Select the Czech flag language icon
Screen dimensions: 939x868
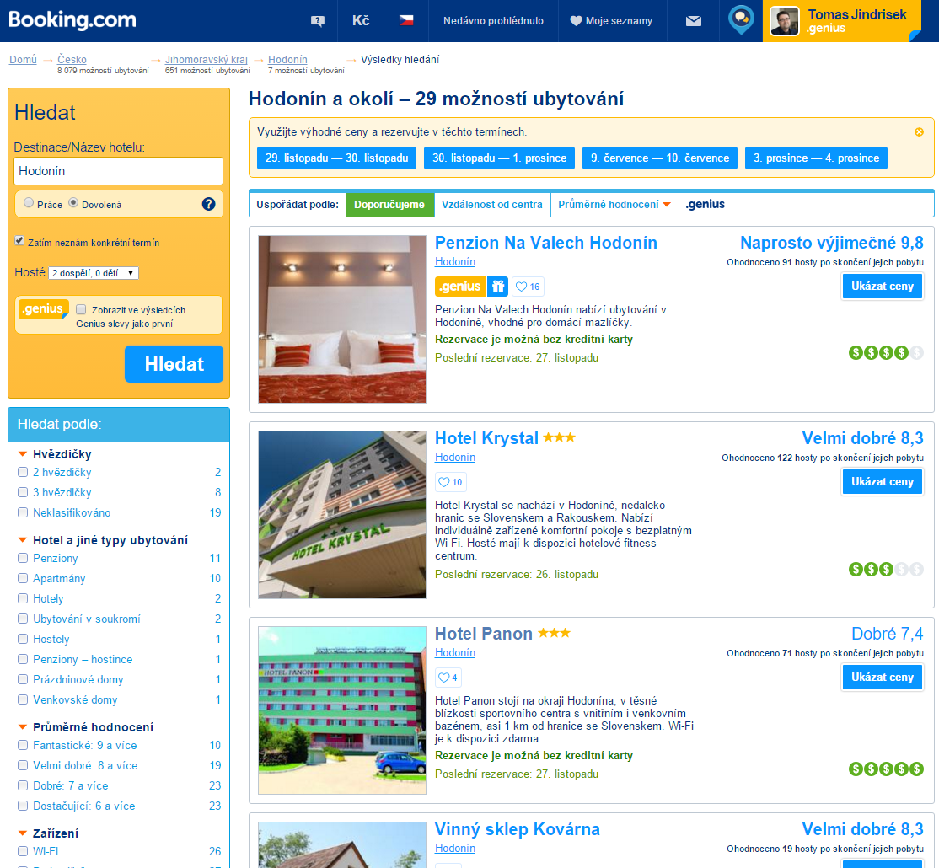coord(406,20)
